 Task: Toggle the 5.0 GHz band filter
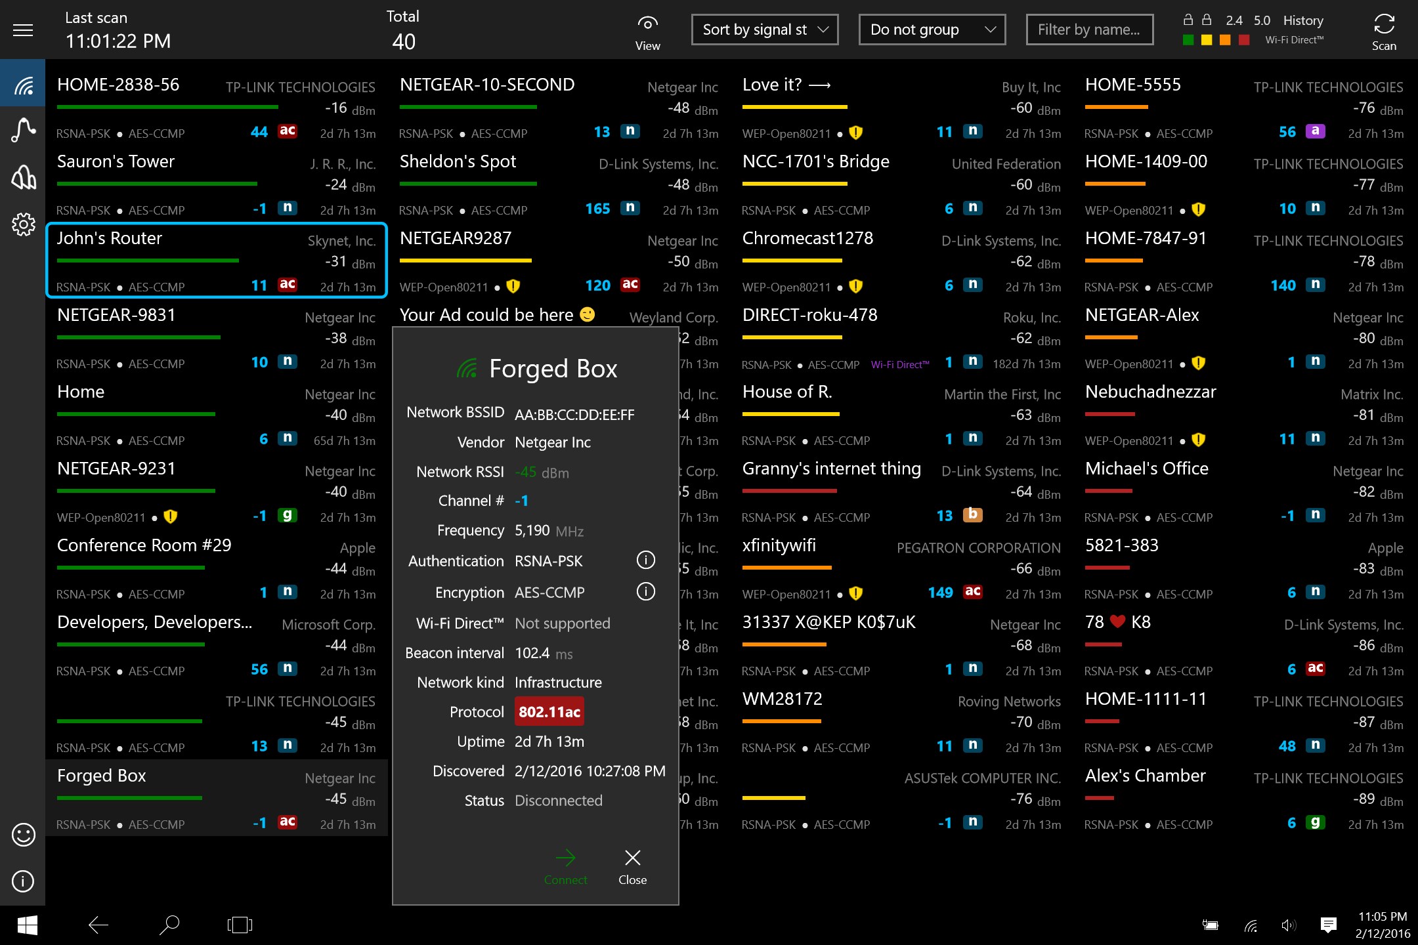tap(1261, 20)
